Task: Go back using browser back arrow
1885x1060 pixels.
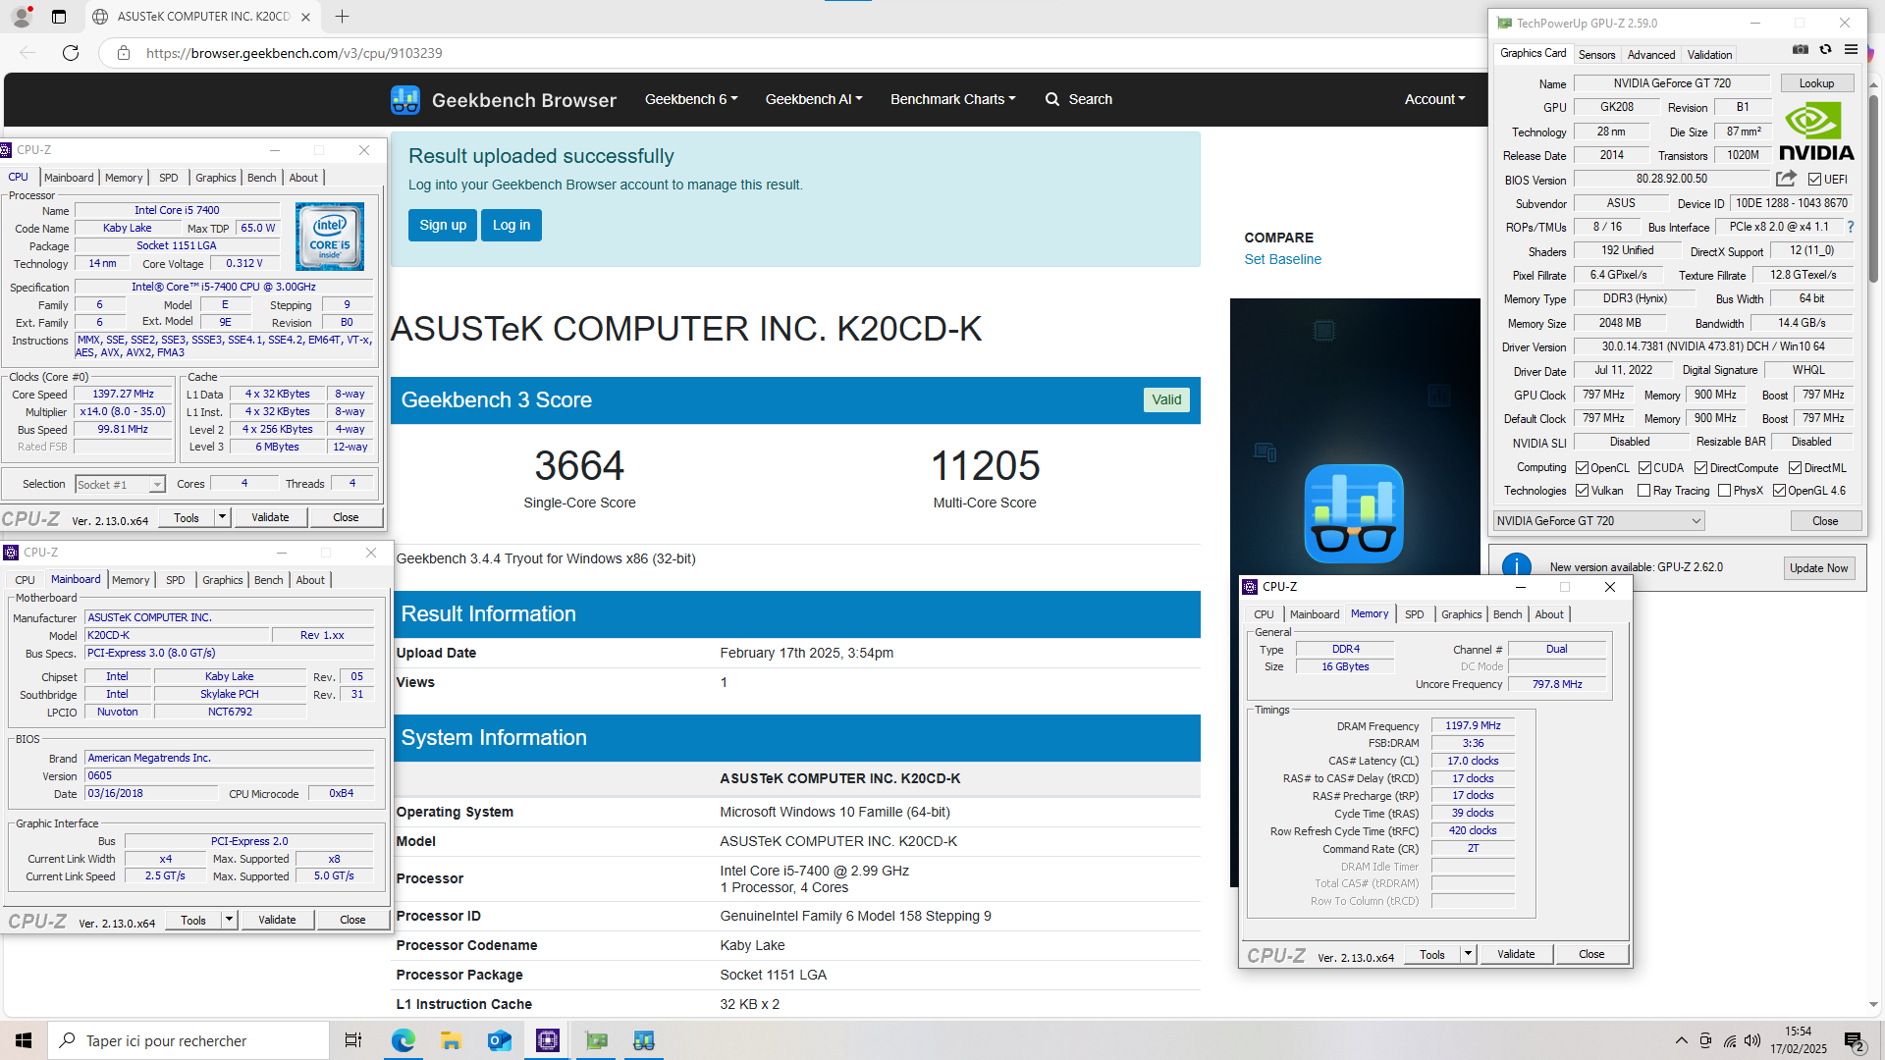Action: (27, 53)
